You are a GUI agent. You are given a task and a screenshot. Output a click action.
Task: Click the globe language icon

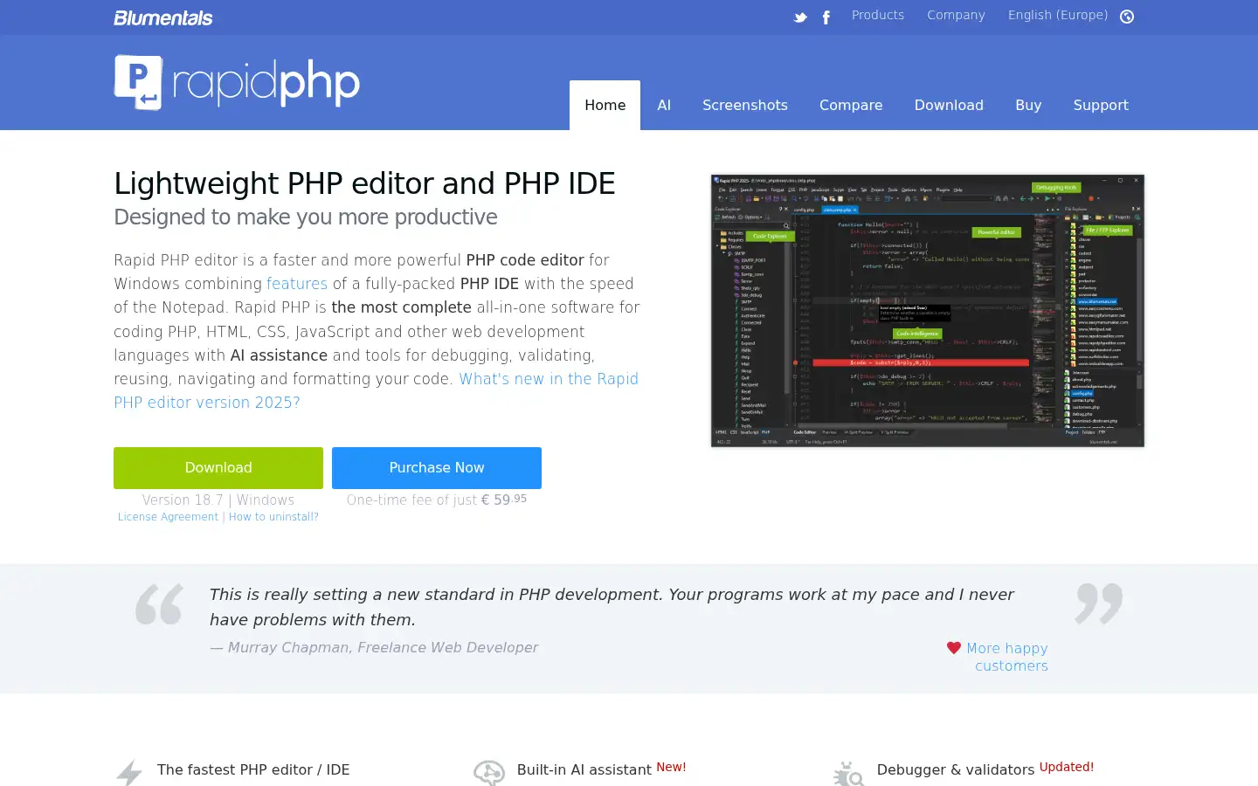click(x=1127, y=17)
